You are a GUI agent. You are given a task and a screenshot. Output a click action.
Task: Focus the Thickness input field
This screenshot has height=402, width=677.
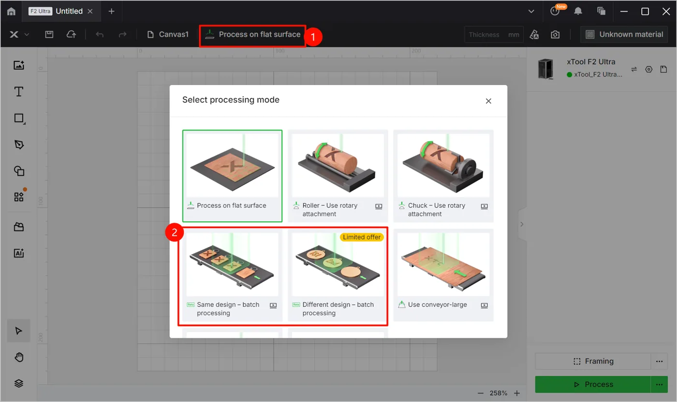coord(494,34)
